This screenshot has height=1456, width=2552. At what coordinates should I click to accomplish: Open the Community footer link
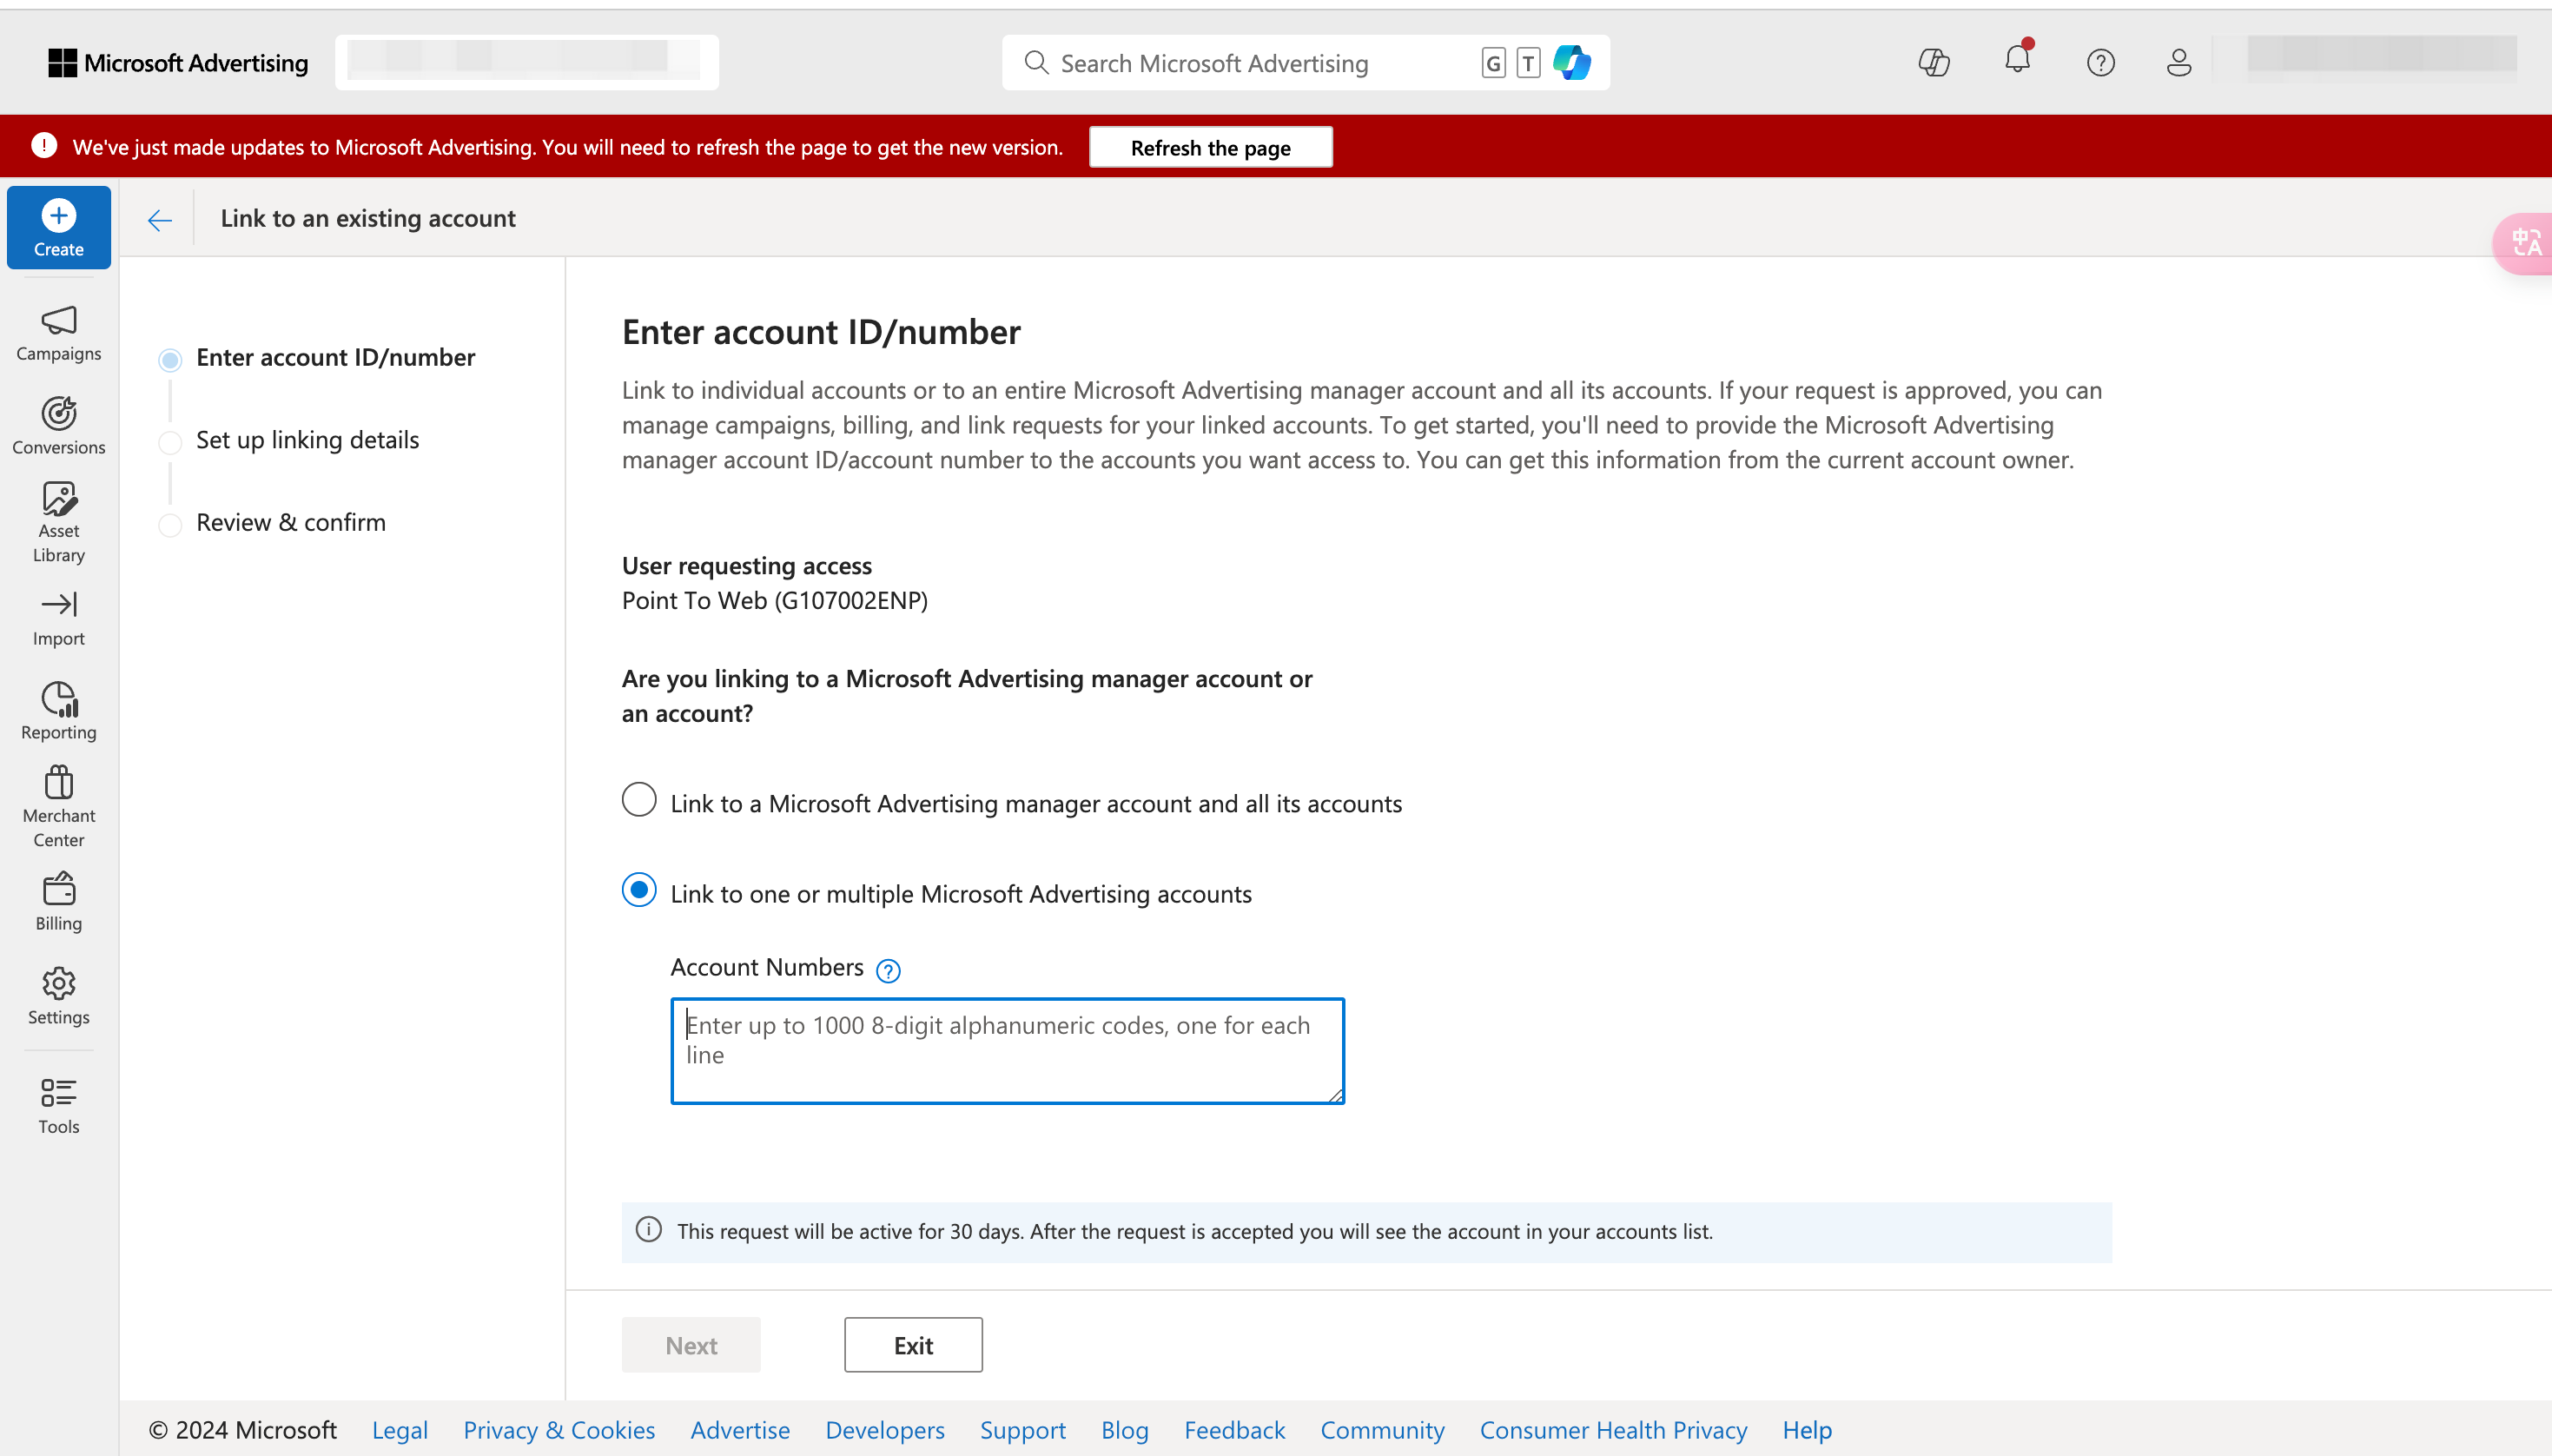(x=1383, y=1430)
